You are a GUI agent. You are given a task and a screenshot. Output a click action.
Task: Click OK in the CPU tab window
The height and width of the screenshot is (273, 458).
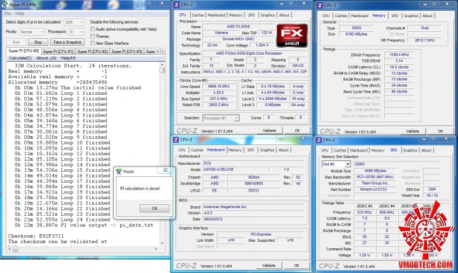click(x=297, y=130)
